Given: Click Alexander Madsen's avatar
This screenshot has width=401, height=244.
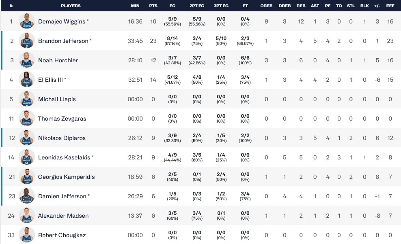Looking at the screenshot, I should point(26,216).
